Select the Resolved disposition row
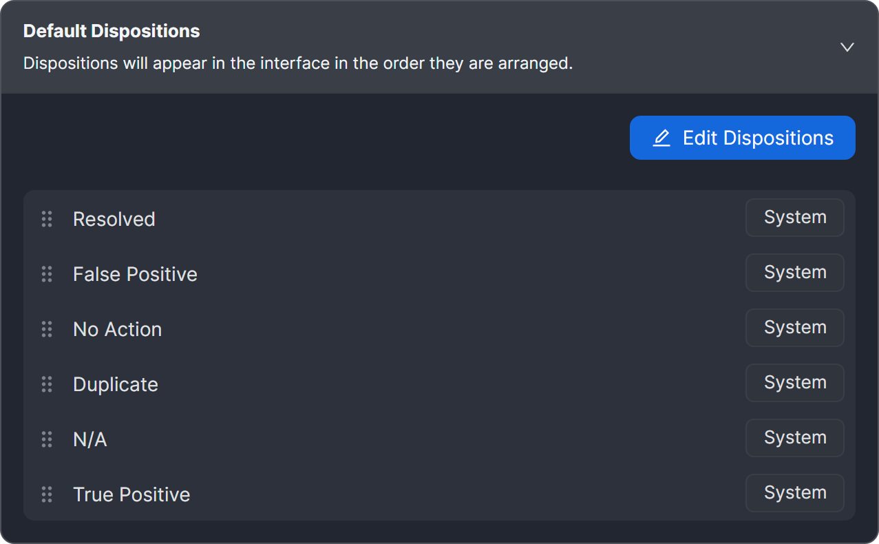The height and width of the screenshot is (544, 879). 114,218
